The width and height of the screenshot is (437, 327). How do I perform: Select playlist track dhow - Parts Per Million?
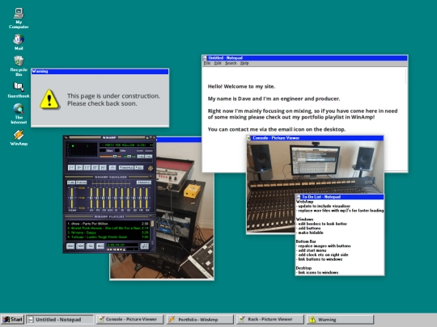coord(108,224)
